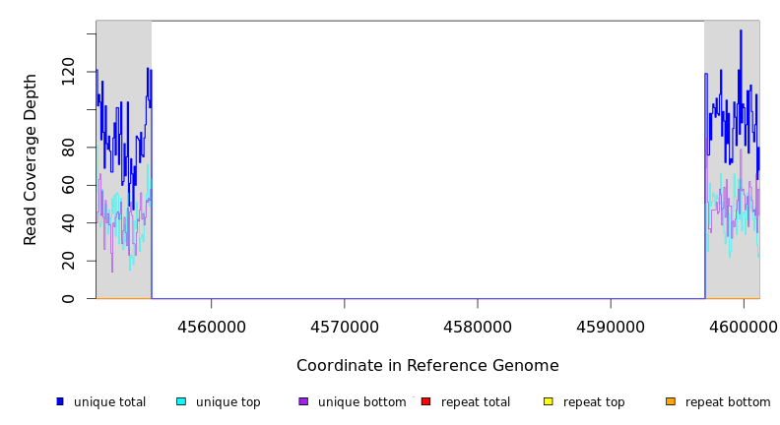The height and width of the screenshot is (425, 780).
Task: Click the 4560000 x-axis tick label
Action: pyautogui.click(x=211, y=327)
